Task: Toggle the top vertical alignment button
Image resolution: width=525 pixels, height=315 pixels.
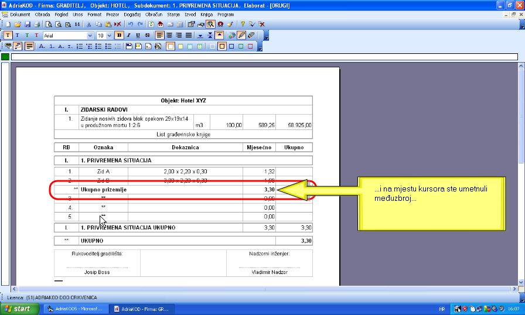Action: [x=219, y=35]
